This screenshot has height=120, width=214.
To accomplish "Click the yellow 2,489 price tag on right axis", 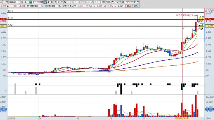I will coord(210,26).
